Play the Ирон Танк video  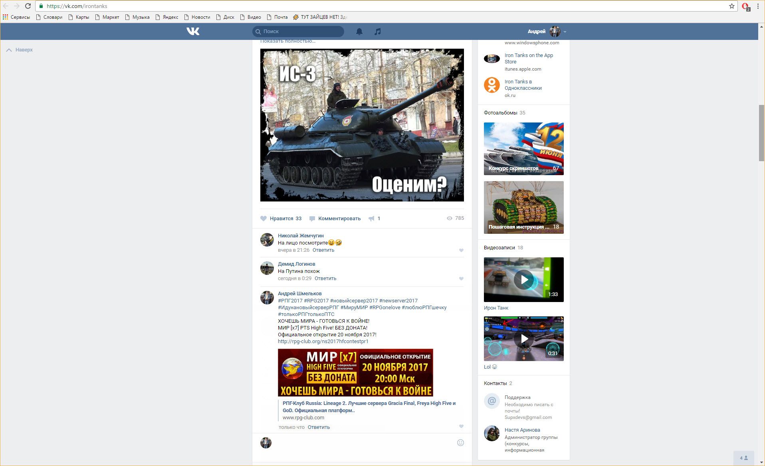pos(523,280)
